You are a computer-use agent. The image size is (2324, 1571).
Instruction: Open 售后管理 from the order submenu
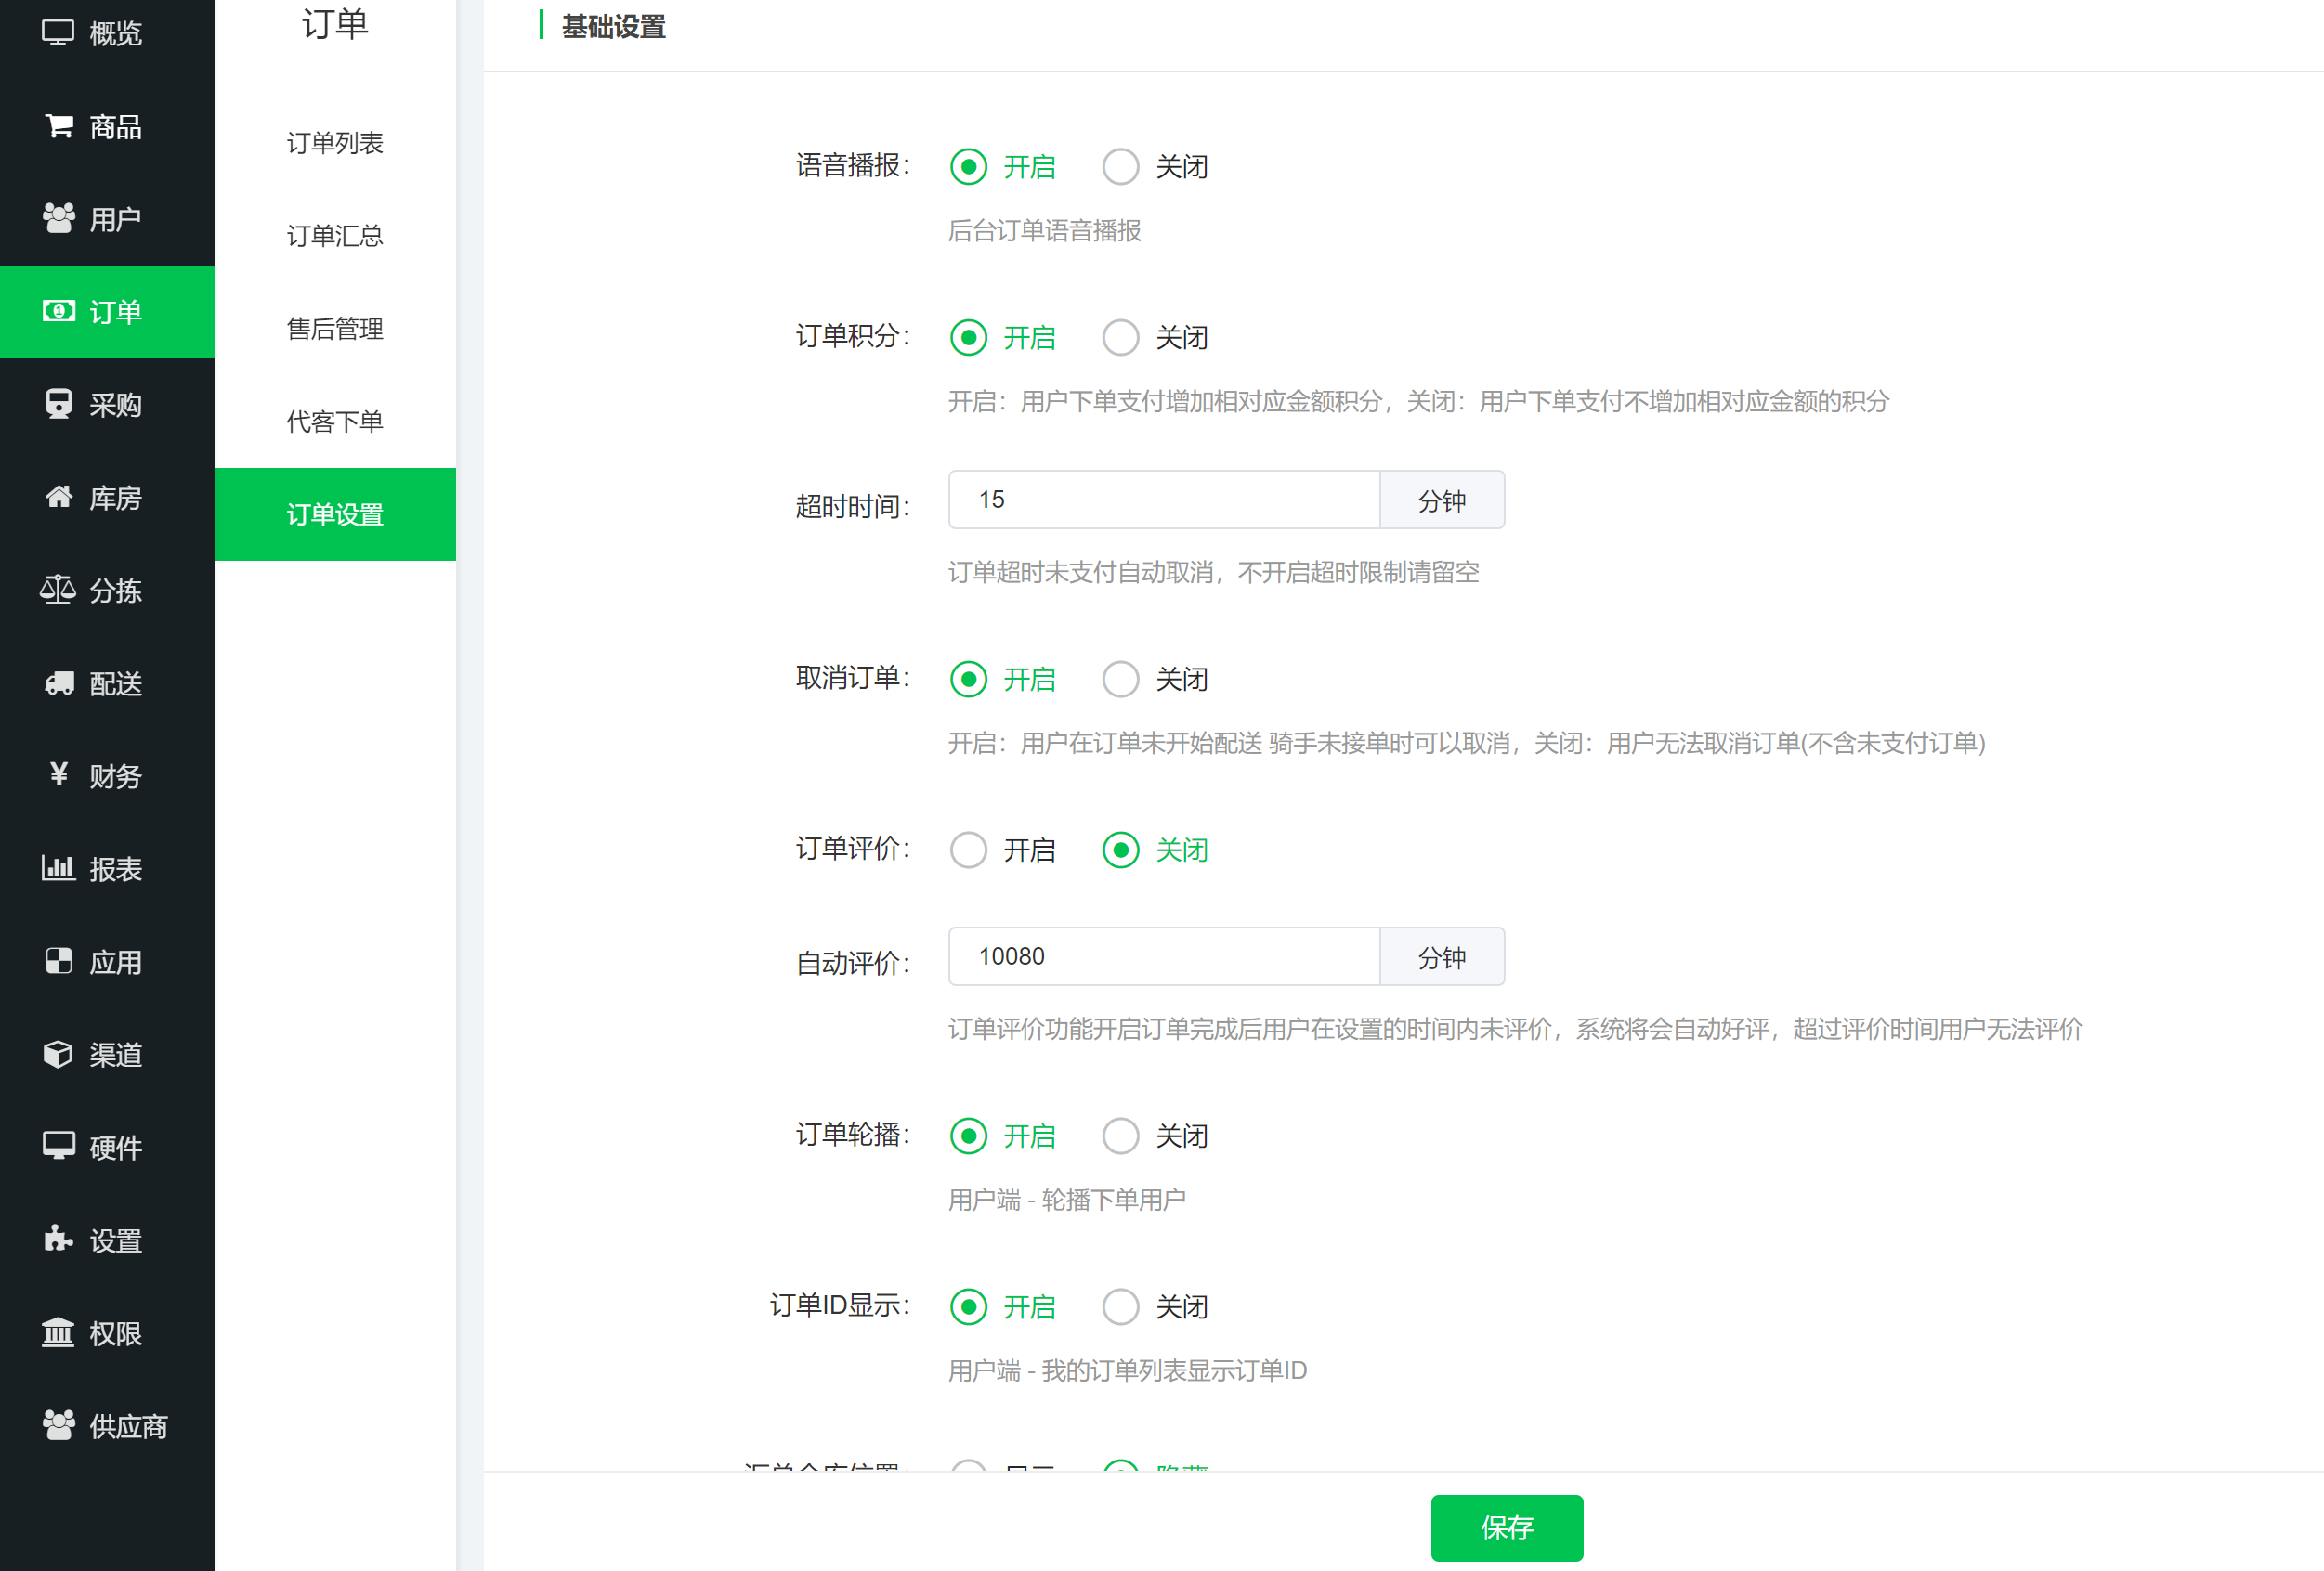coord(335,330)
